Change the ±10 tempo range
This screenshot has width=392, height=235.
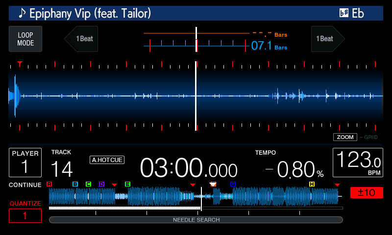[x=367, y=192]
